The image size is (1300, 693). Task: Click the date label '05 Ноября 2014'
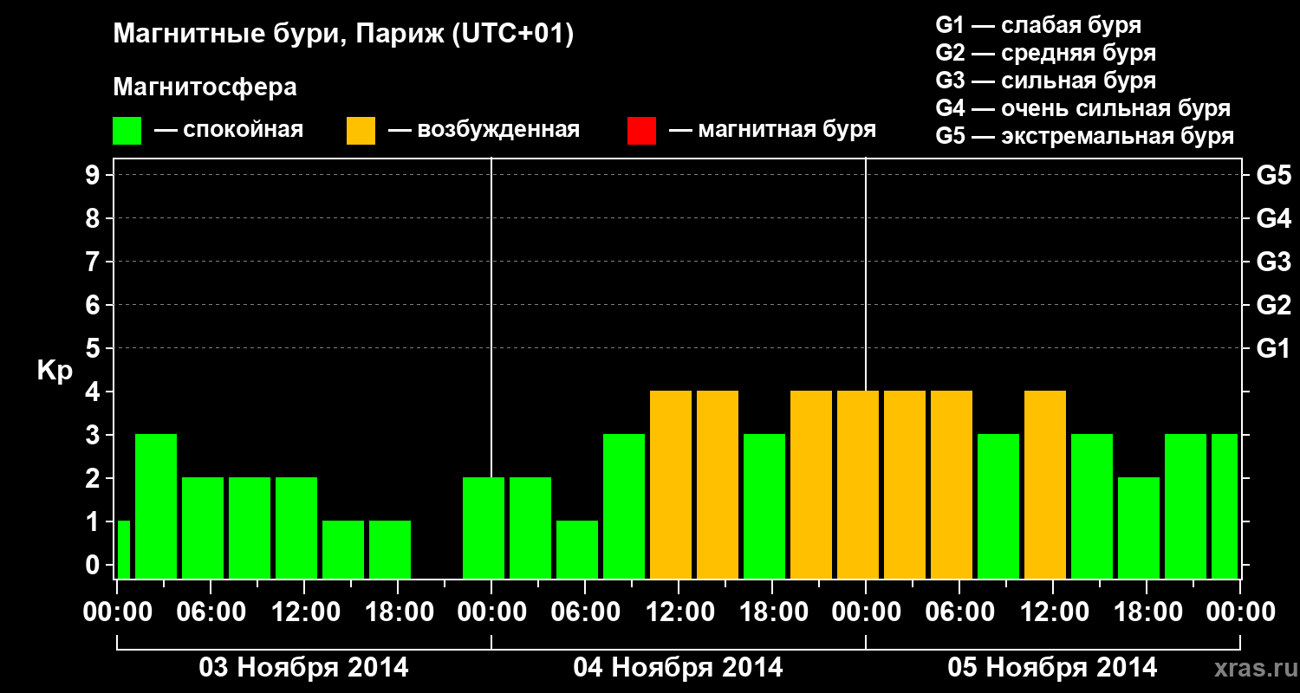point(1052,668)
